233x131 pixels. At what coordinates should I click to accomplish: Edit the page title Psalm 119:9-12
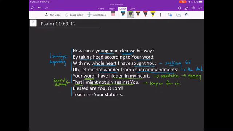click(x=58, y=24)
